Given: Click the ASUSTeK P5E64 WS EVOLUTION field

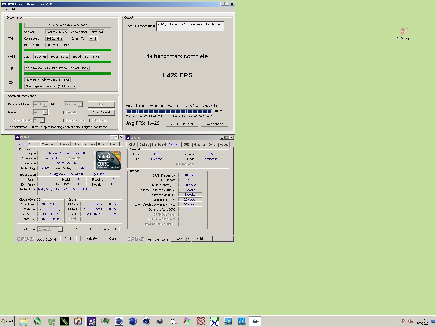Looking at the screenshot, I should 57,68.
